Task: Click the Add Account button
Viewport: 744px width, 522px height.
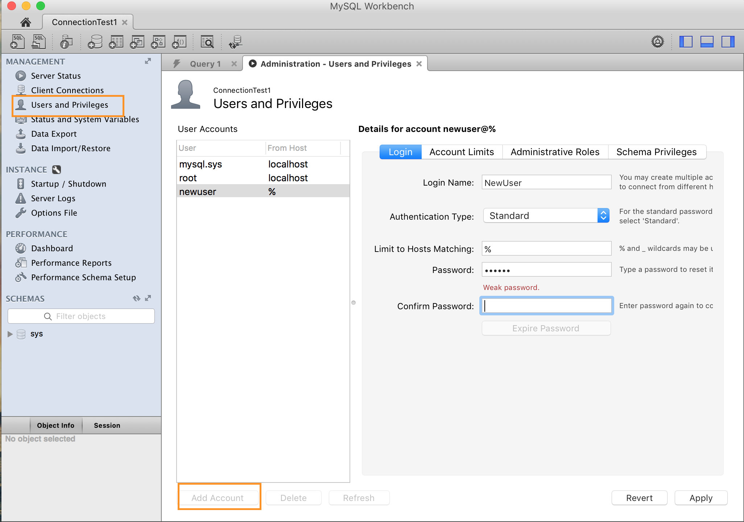Action: 218,498
